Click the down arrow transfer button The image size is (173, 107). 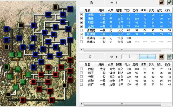tap(147, 57)
